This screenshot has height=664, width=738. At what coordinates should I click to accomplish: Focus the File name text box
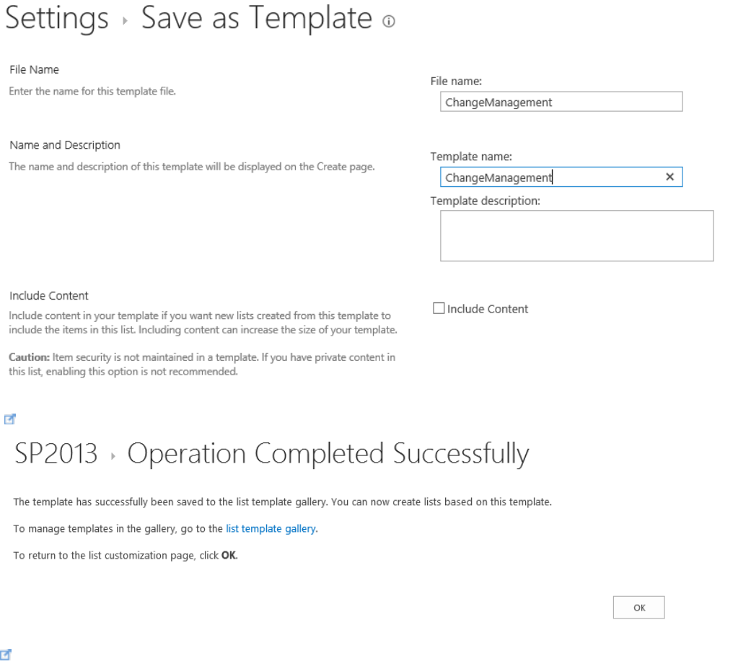click(x=561, y=102)
